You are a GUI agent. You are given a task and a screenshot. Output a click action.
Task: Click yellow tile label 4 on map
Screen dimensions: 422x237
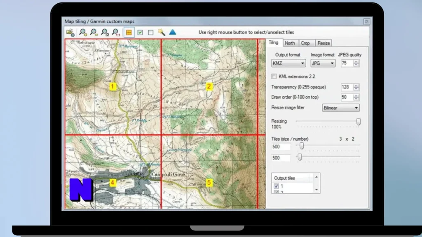point(113,183)
